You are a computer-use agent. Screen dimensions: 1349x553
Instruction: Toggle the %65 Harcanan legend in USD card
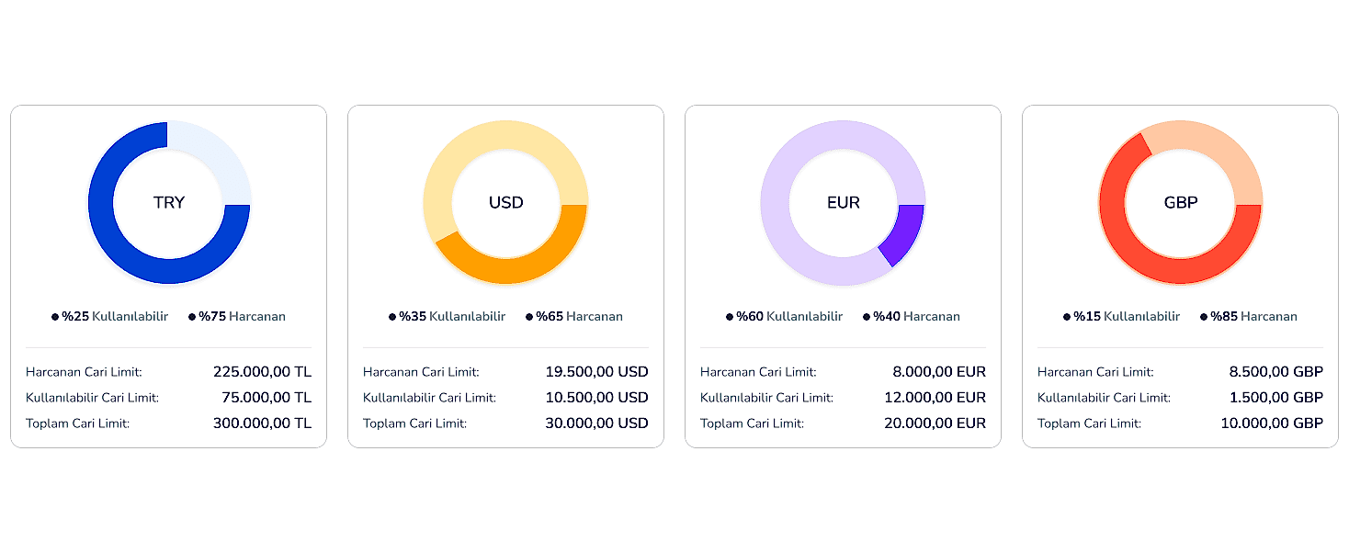(x=574, y=317)
